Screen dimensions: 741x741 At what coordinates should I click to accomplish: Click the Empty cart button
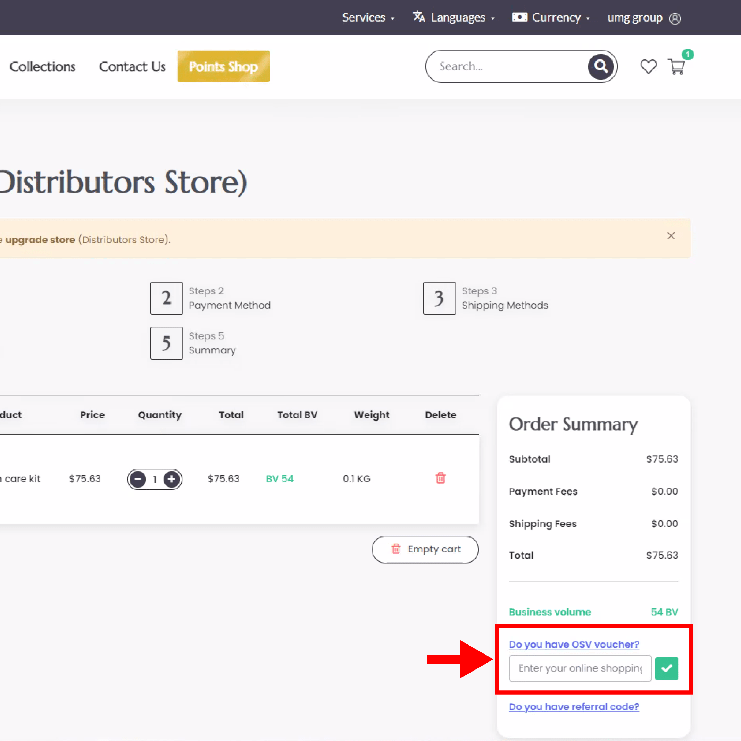pyautogui.click(x=425, y=549)
